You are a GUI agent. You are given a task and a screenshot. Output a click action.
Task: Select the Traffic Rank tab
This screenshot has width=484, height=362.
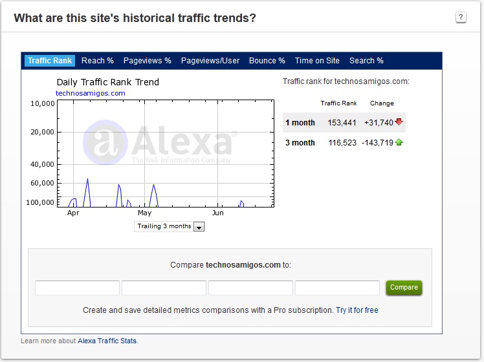[x=50, y=61]
